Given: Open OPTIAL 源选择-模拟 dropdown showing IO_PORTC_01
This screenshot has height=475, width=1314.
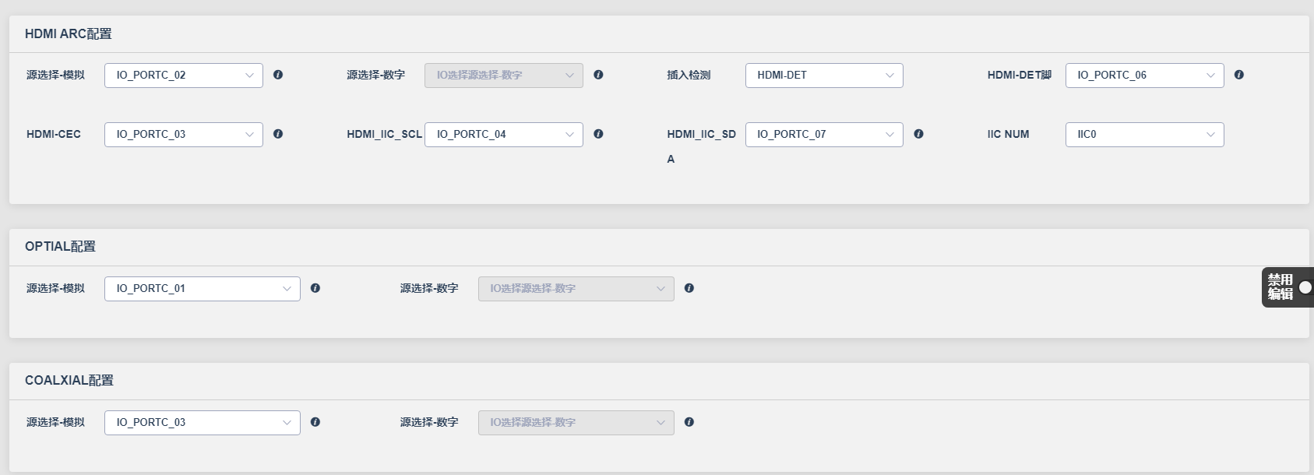Looking at the screenshot, I should (x=203, y=289).
